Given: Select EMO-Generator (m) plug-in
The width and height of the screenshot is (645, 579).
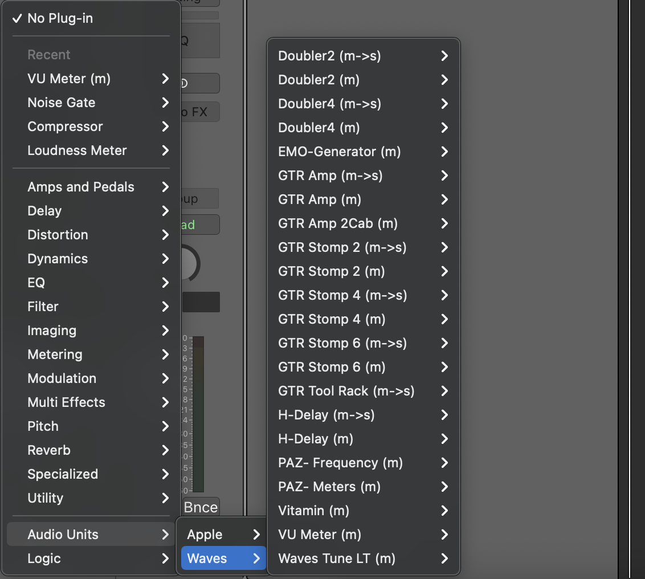Looking at the screenshot, I should [339, 152].
